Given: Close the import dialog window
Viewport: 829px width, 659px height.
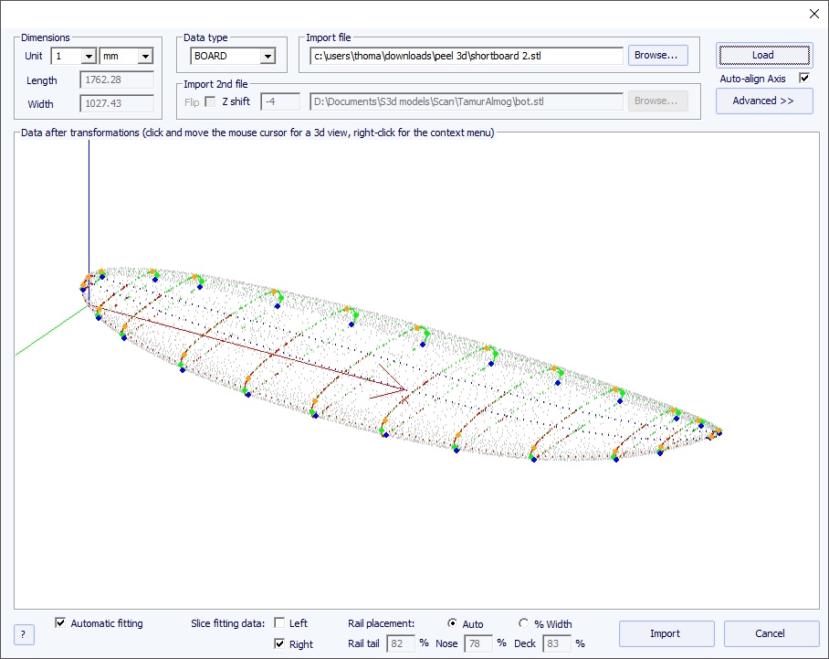Looking at the screenshot, I should point(813,13).
